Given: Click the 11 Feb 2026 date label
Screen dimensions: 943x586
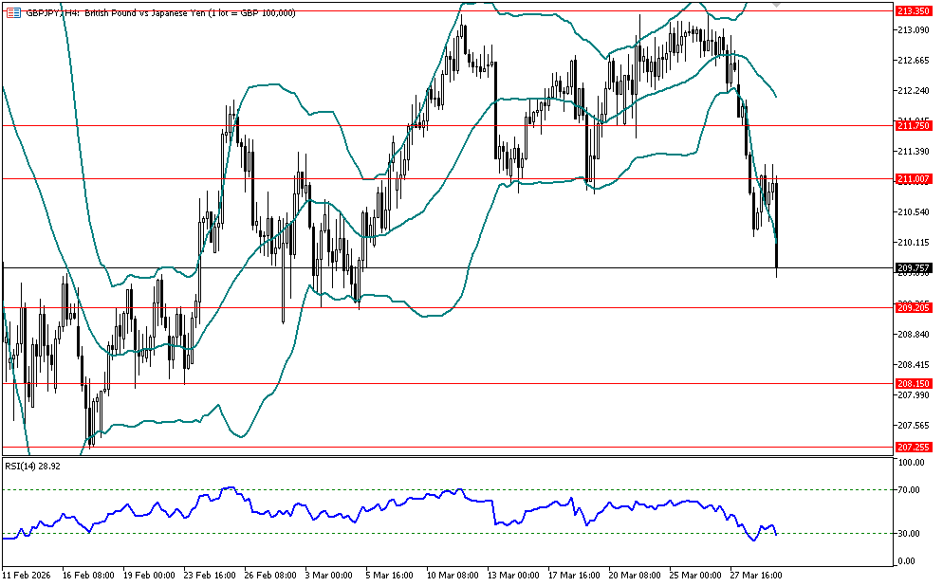Looking at the screenshot, I should 28,575.
